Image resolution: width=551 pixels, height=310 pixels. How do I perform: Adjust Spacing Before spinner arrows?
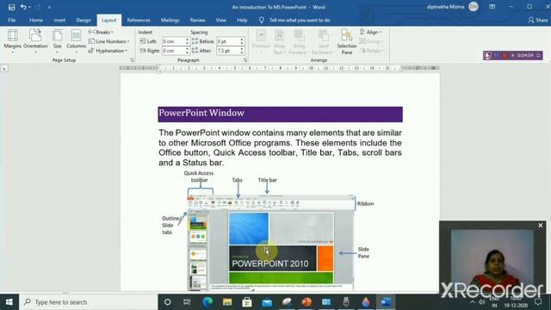(x=242, y=41)
